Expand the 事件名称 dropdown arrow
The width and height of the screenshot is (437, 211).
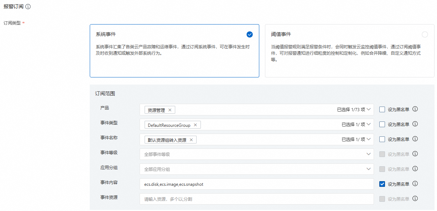(x=369, y=139)
